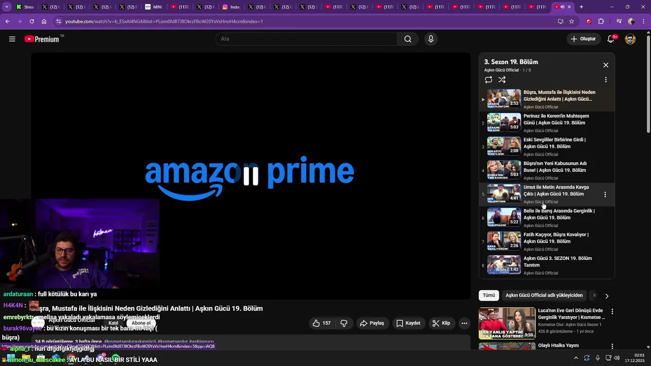
Task: Click the search magnifier button
Action: (408, 39)
